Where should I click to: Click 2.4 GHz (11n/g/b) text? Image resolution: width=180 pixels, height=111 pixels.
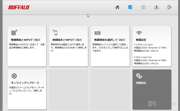point(143,45)
